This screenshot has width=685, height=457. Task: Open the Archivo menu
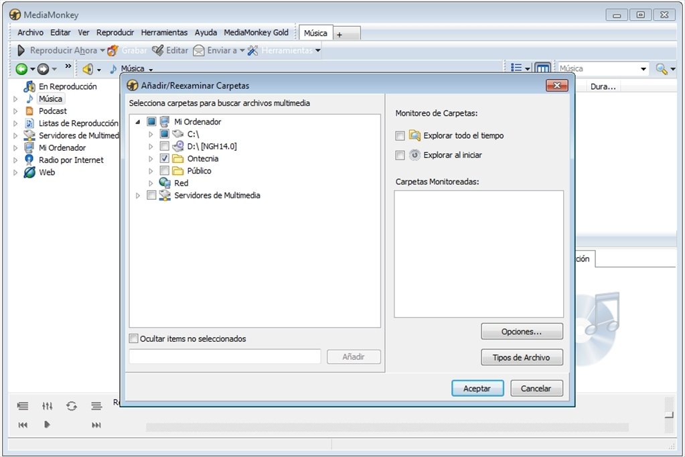pyautogui.click(x=30, y=33)
